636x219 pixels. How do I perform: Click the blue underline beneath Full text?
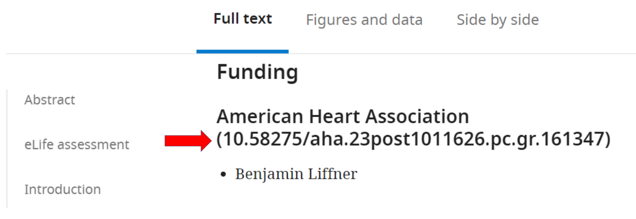242,52
